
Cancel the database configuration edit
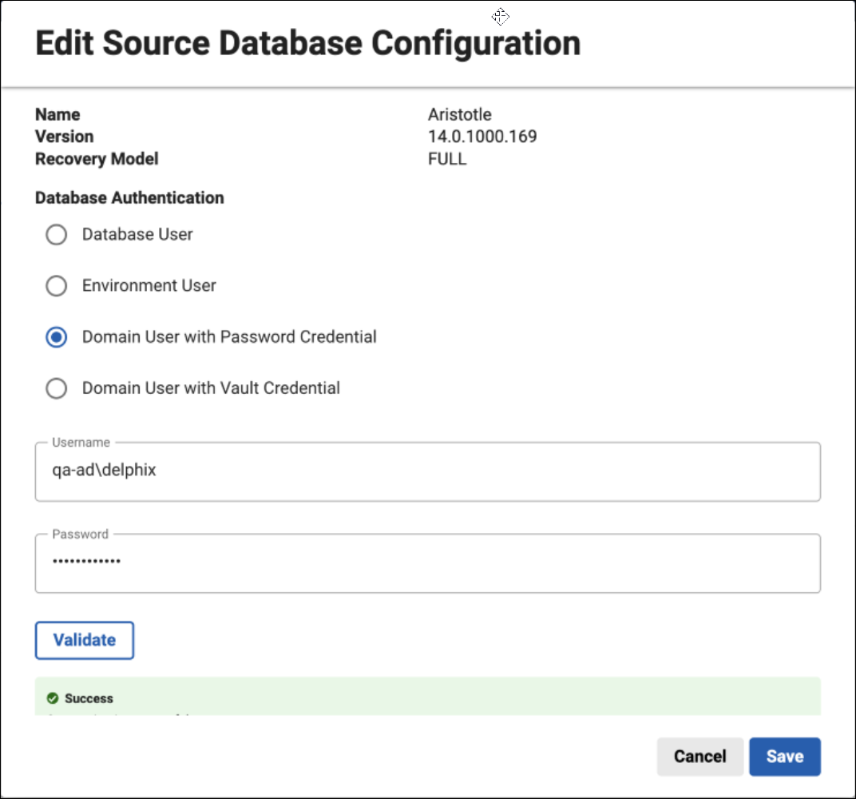click(x=699, y=757)
